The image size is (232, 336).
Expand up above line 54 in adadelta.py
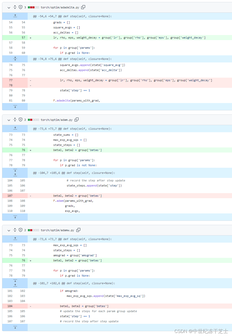coord(15,16)
